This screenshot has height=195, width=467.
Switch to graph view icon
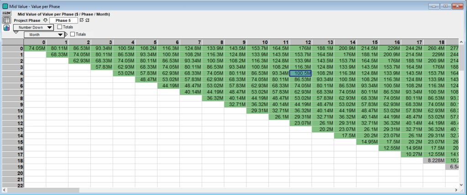(6, 28)
